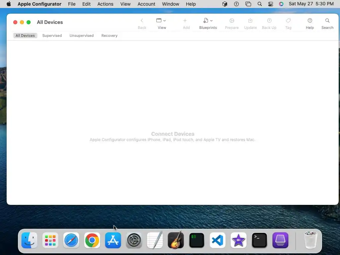Open the File menu
Viewport: 340px width, 255px height.
[x=72, y=4]
